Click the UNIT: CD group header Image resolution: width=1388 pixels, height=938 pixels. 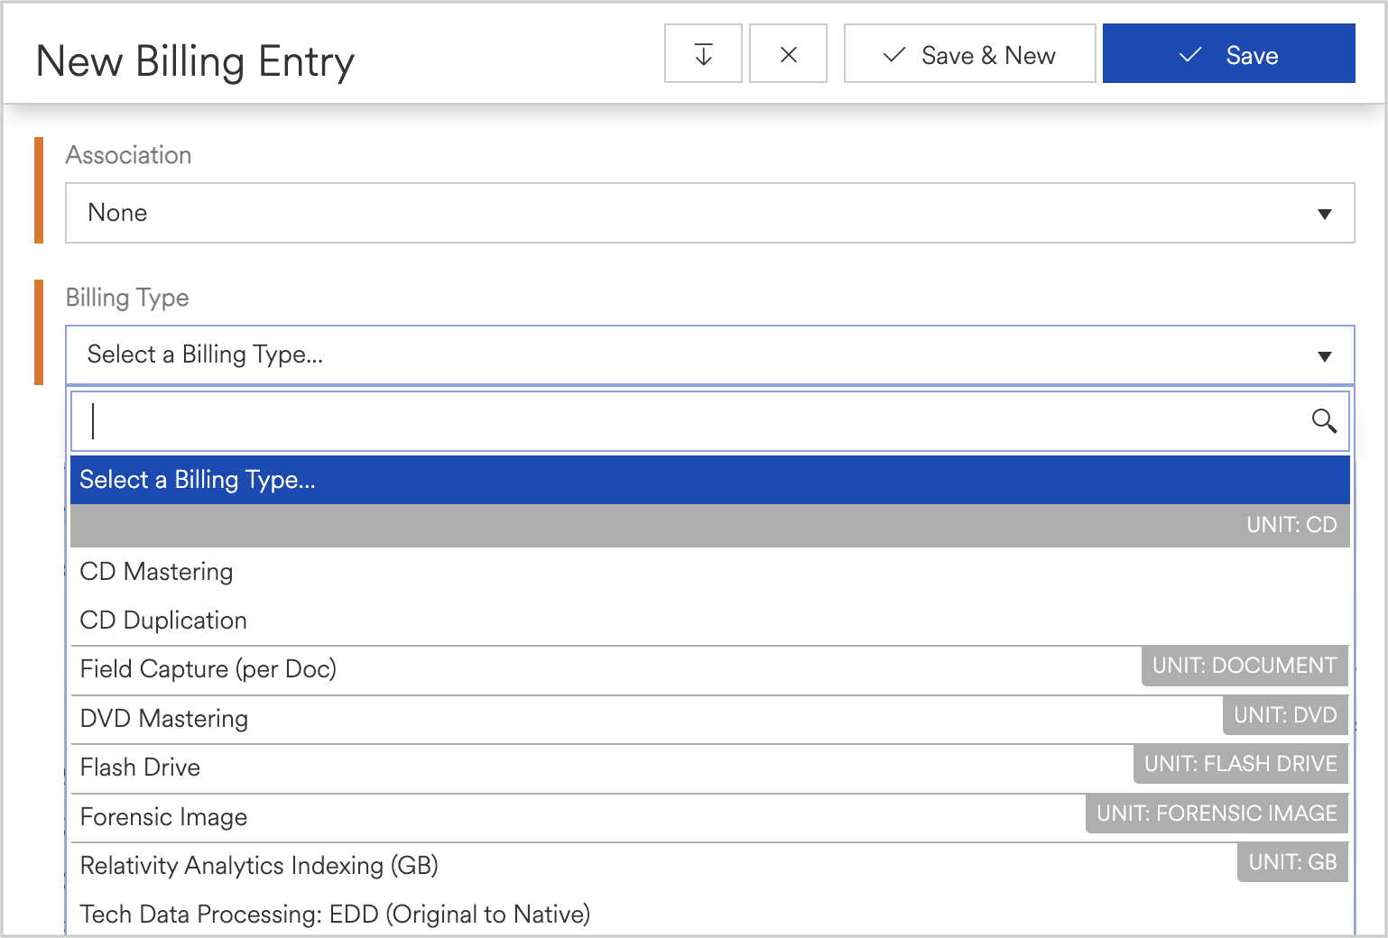709,526
